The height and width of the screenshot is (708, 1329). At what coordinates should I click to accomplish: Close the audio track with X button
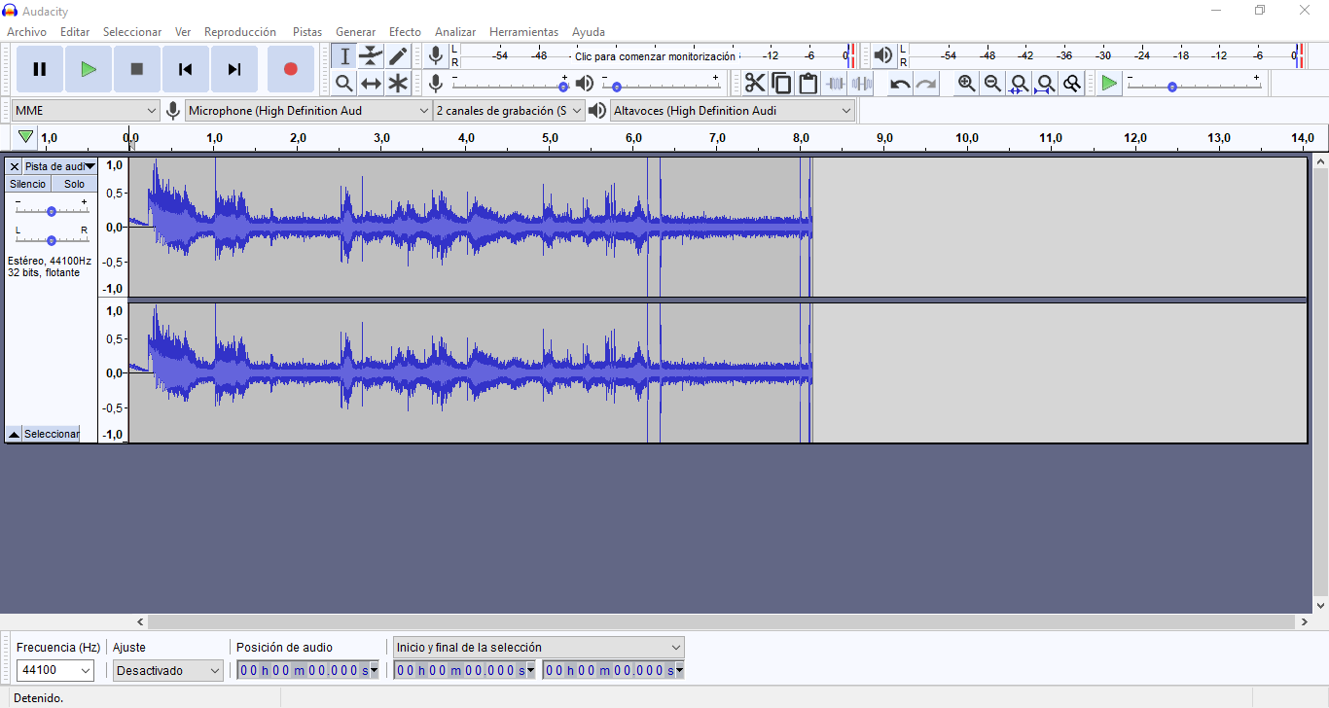pos(15,166)
